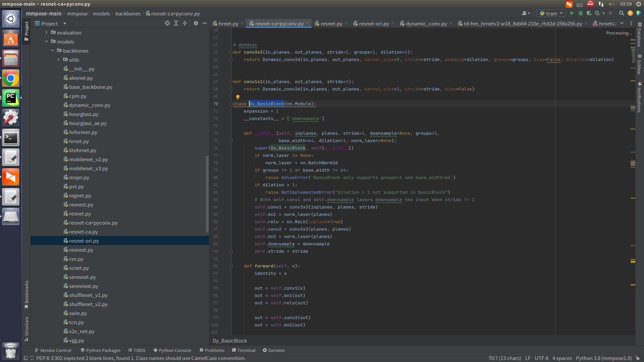Open Project panel settings gear
The image size is (644, 362).
(x=196, y=23)
